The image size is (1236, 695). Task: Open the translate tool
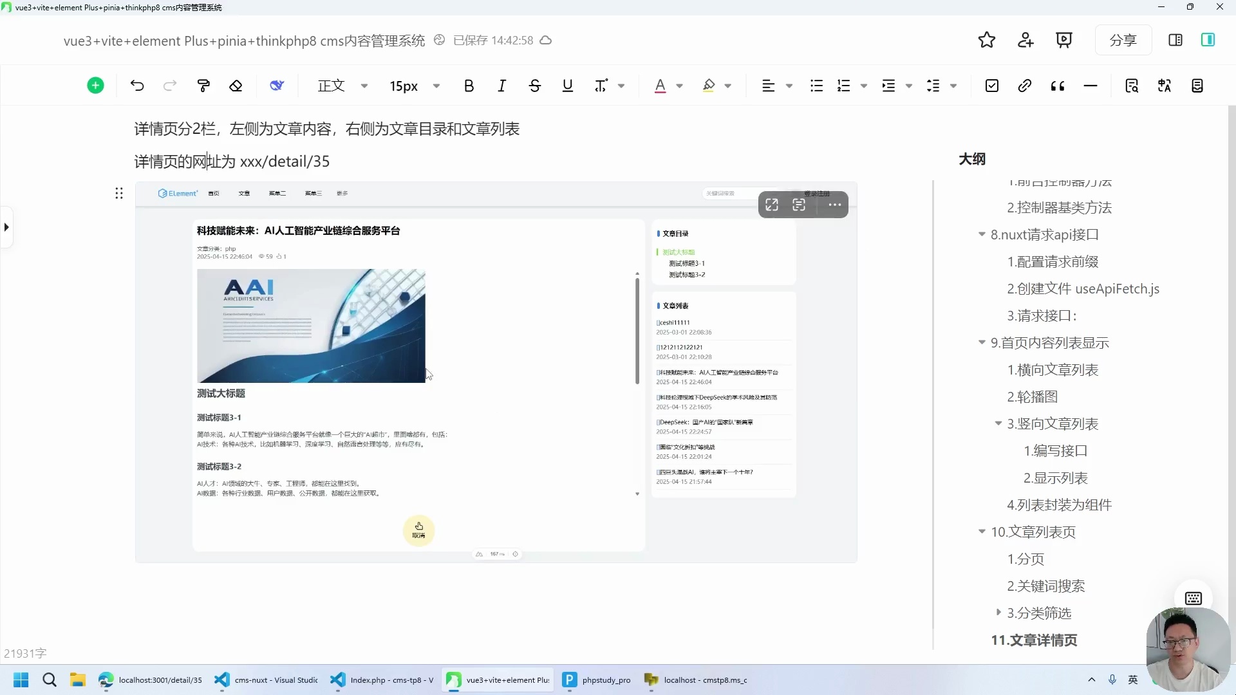click(x=1165, y=86)
